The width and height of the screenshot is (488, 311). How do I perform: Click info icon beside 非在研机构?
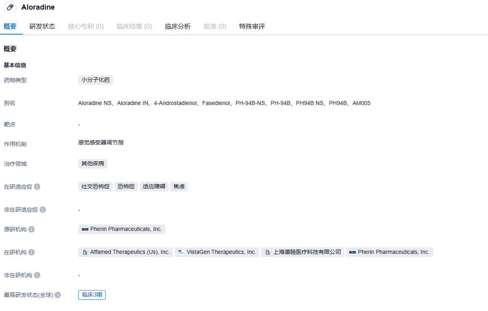tap(37, 275)
